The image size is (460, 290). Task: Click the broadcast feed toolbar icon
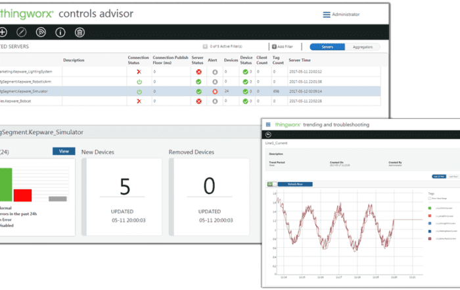click(x=41, y=32)
